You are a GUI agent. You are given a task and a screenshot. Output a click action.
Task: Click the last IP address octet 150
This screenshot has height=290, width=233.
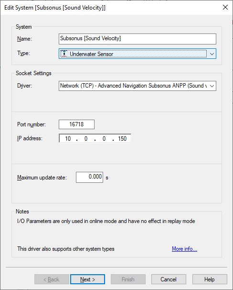pyautogui.click(x=122, y=138)
